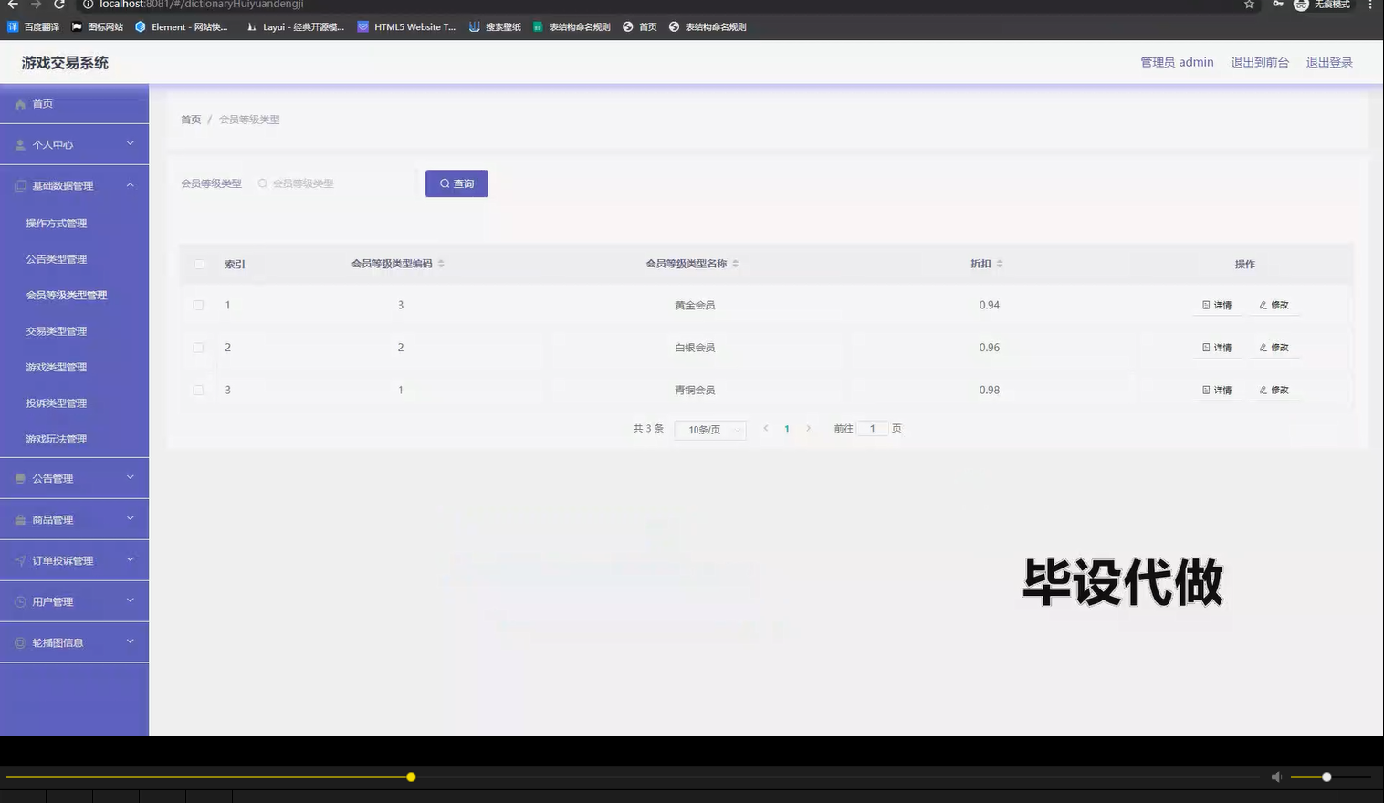
Task: Sort by 折扣 column arrows
Action: (x=1000, y=264)
